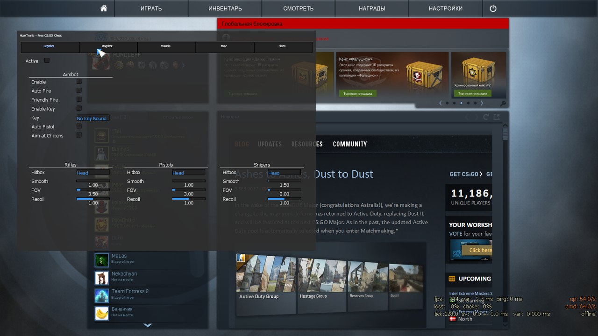The height and width of the screenshot is (336, 598).
Task: Toggle Aim at Chikens checkbox
Action: tap(79, 135)
